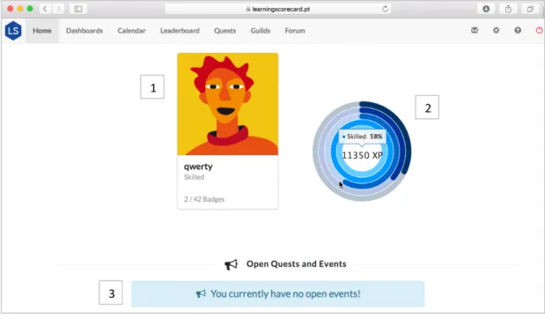Viewport: 545px width, 319px height.
Task: Click the Skilled rank label under qwerty
Action: point(194,177)
